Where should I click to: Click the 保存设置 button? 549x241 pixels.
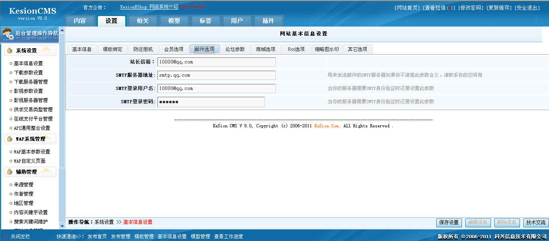point(449,223)
